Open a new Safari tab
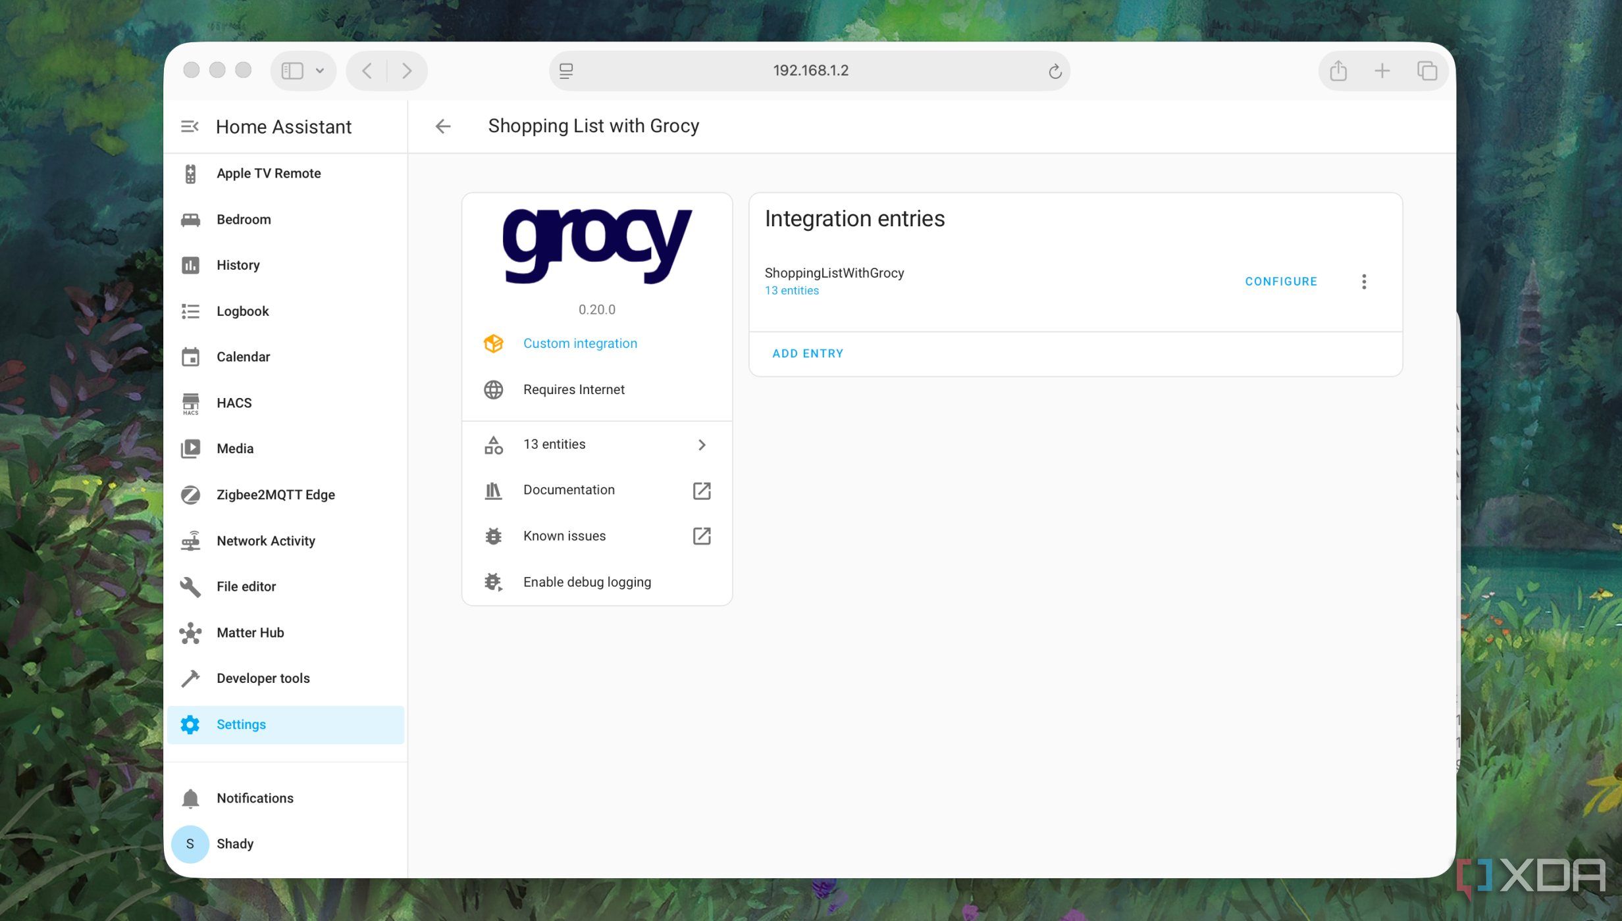The height and width of the screenshot is (921, 1622). [x=1382, y=70]
